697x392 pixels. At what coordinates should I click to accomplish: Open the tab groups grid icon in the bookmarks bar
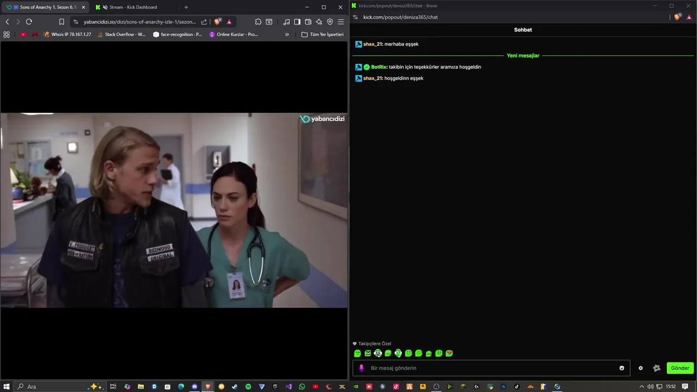(x=7, y=34)
